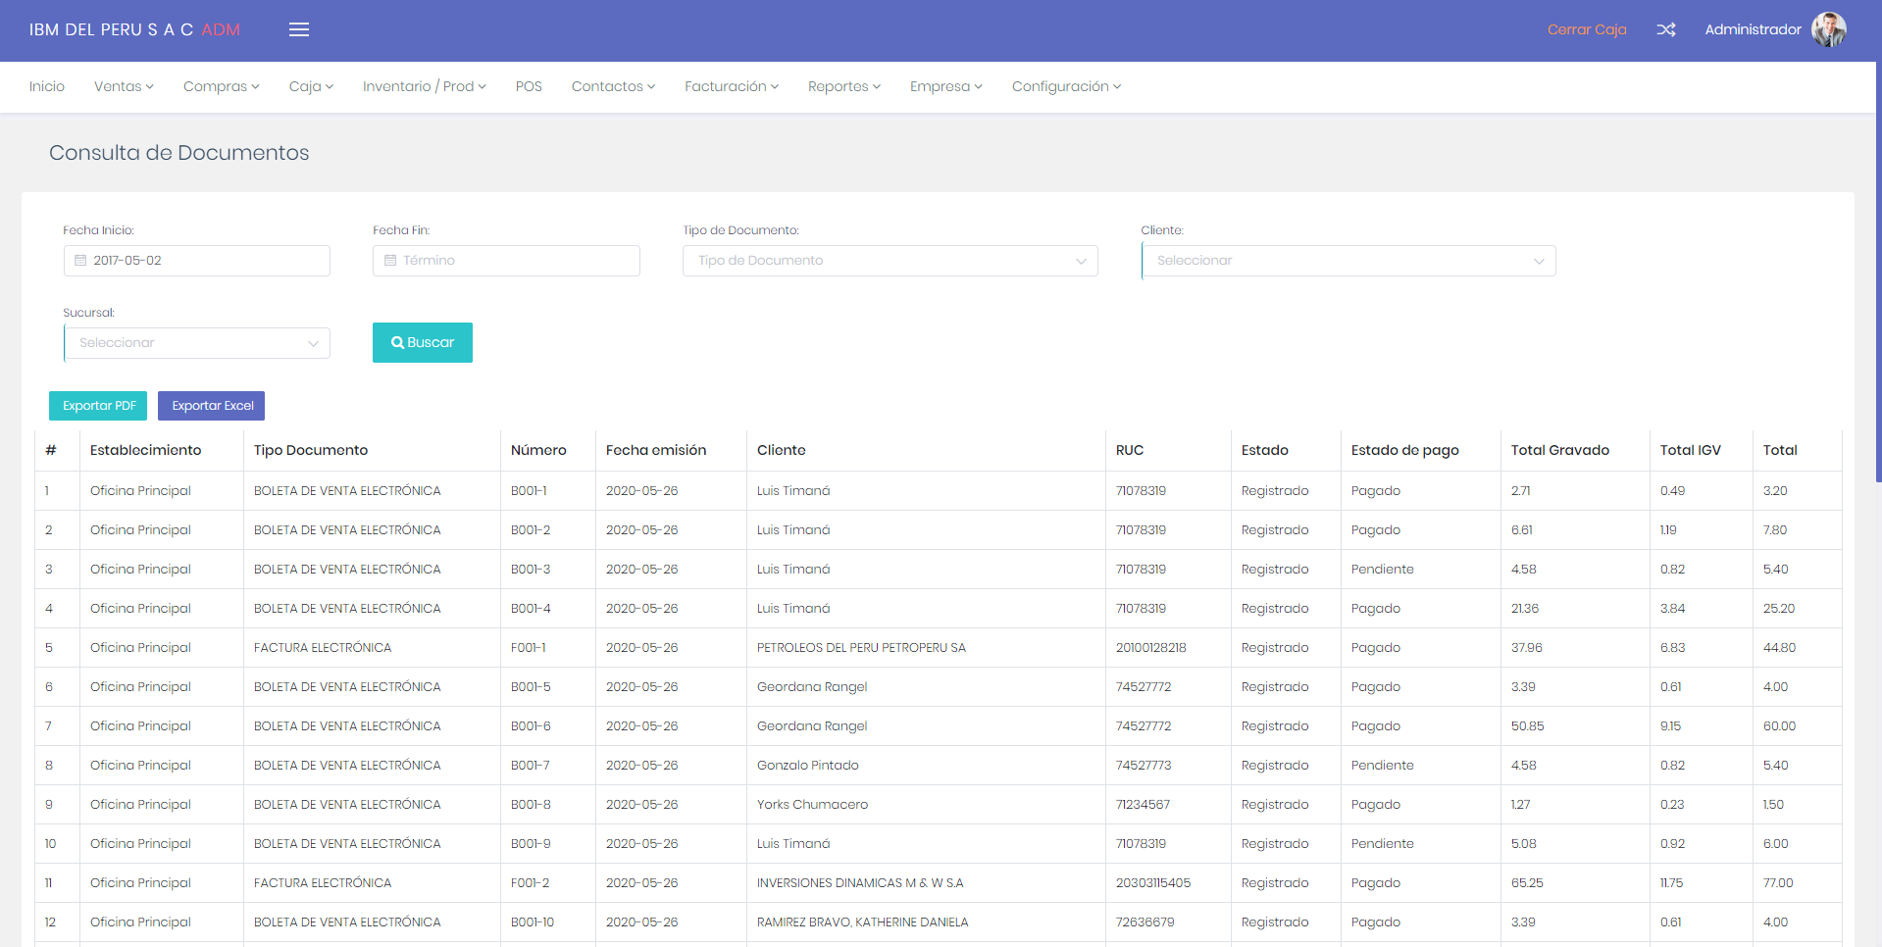Go to the POS page
The height and width of the screenshot is (947, 1882).
(x=529, y=86)
